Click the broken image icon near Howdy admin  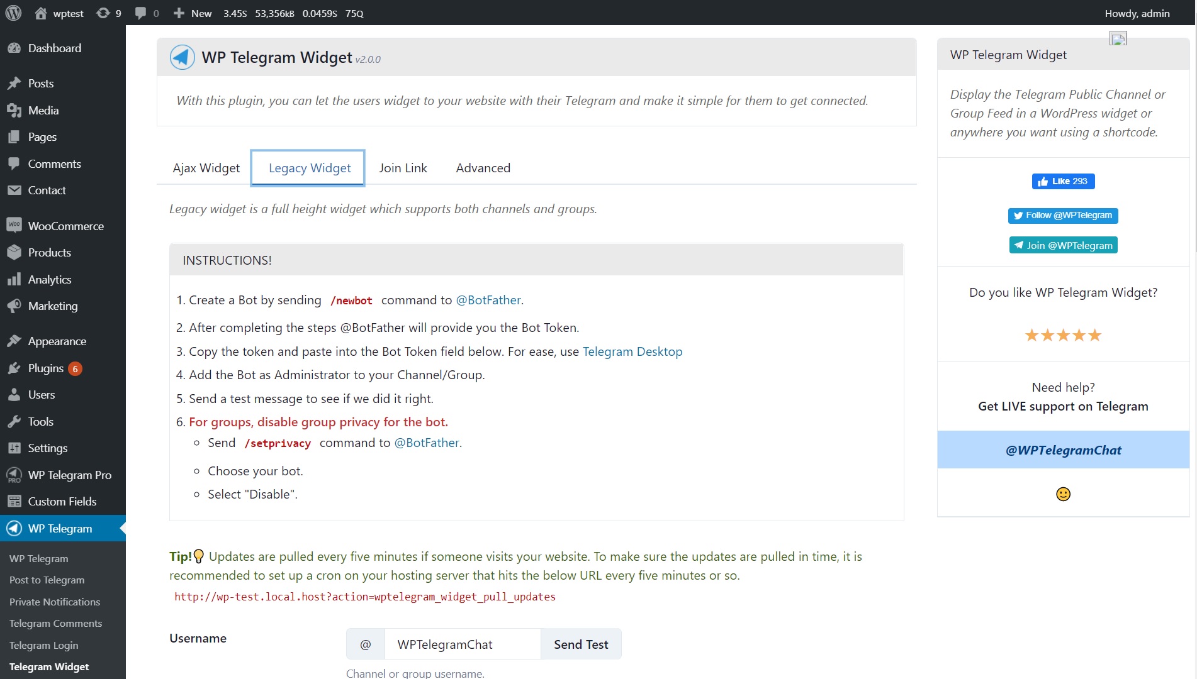[1118, 39]
